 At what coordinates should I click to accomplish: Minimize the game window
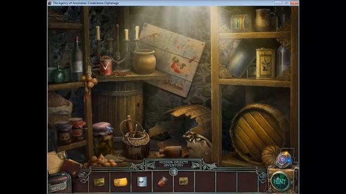278,3
